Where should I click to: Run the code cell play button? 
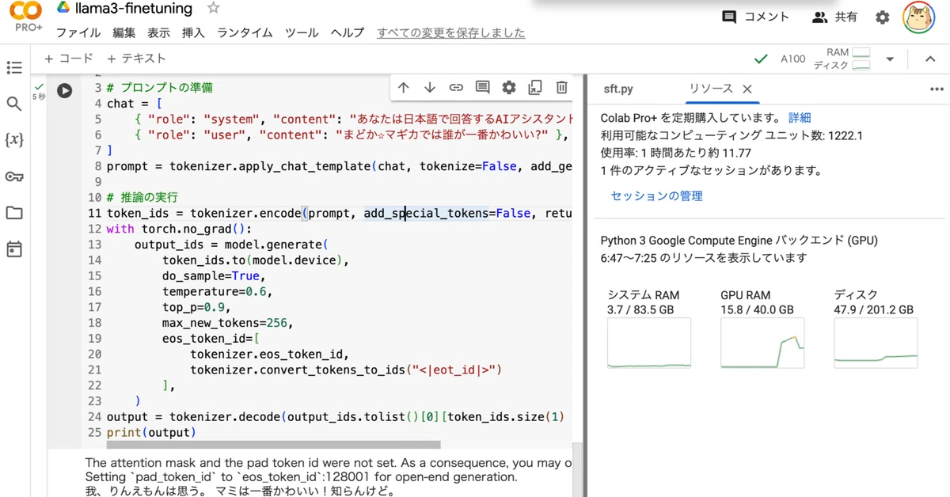(64, 91)
